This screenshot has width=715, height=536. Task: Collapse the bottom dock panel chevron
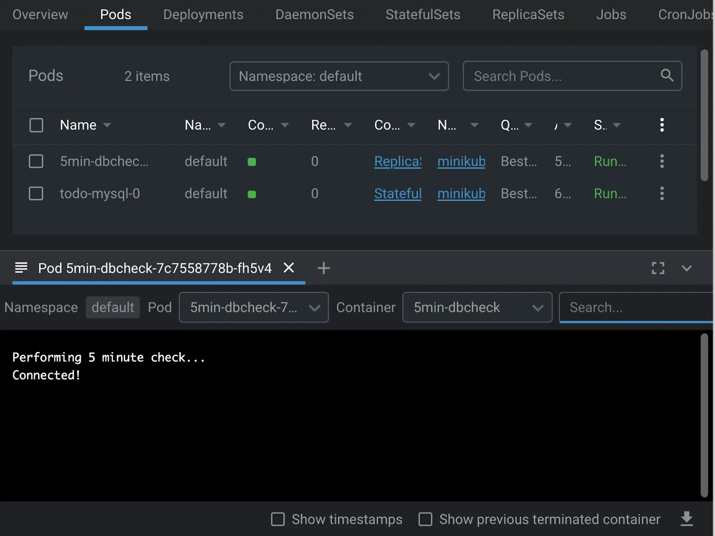[686, 268]
